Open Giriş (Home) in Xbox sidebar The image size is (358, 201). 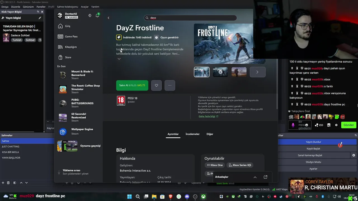pos(78,26)
